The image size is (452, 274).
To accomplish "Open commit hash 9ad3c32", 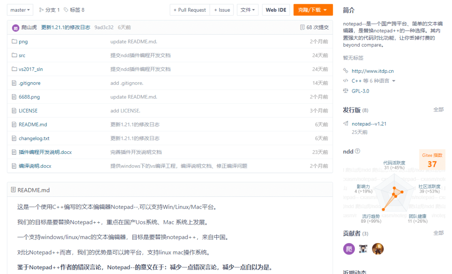I will click(104, 28).
